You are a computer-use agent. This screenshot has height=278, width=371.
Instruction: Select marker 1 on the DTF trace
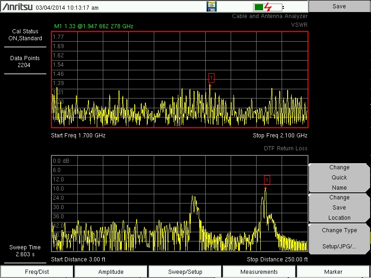(267, 180)
